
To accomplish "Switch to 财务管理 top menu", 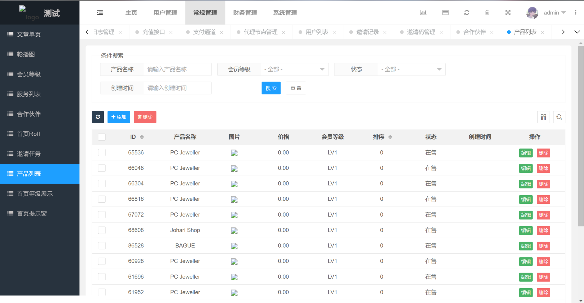I will pyautogui.click(x=245, y=13).
